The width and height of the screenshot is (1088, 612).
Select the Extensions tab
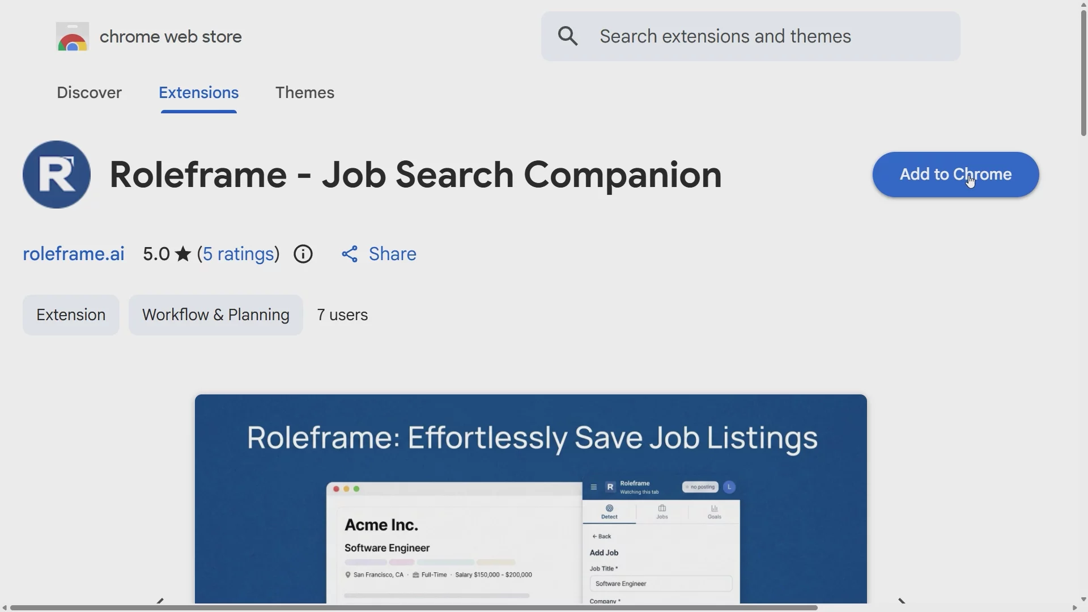pyautogui.click(x=199, y=93)
